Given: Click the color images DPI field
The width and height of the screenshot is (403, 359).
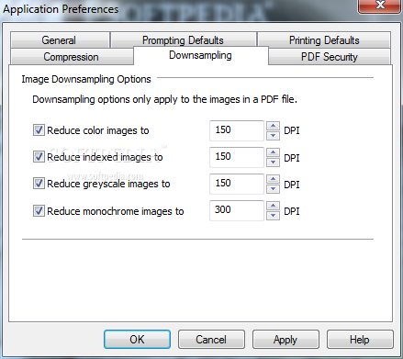Looking at the screenshot, I should point(237,130).
